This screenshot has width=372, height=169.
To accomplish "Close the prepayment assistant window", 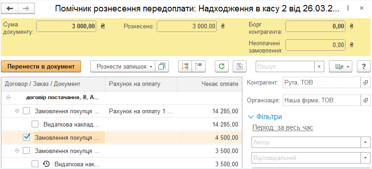I will pos(361,8).
